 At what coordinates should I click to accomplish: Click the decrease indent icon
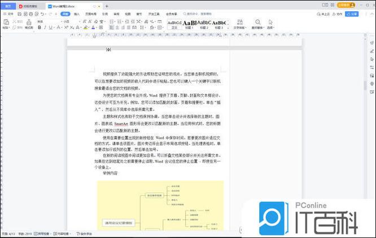(127, 21)
